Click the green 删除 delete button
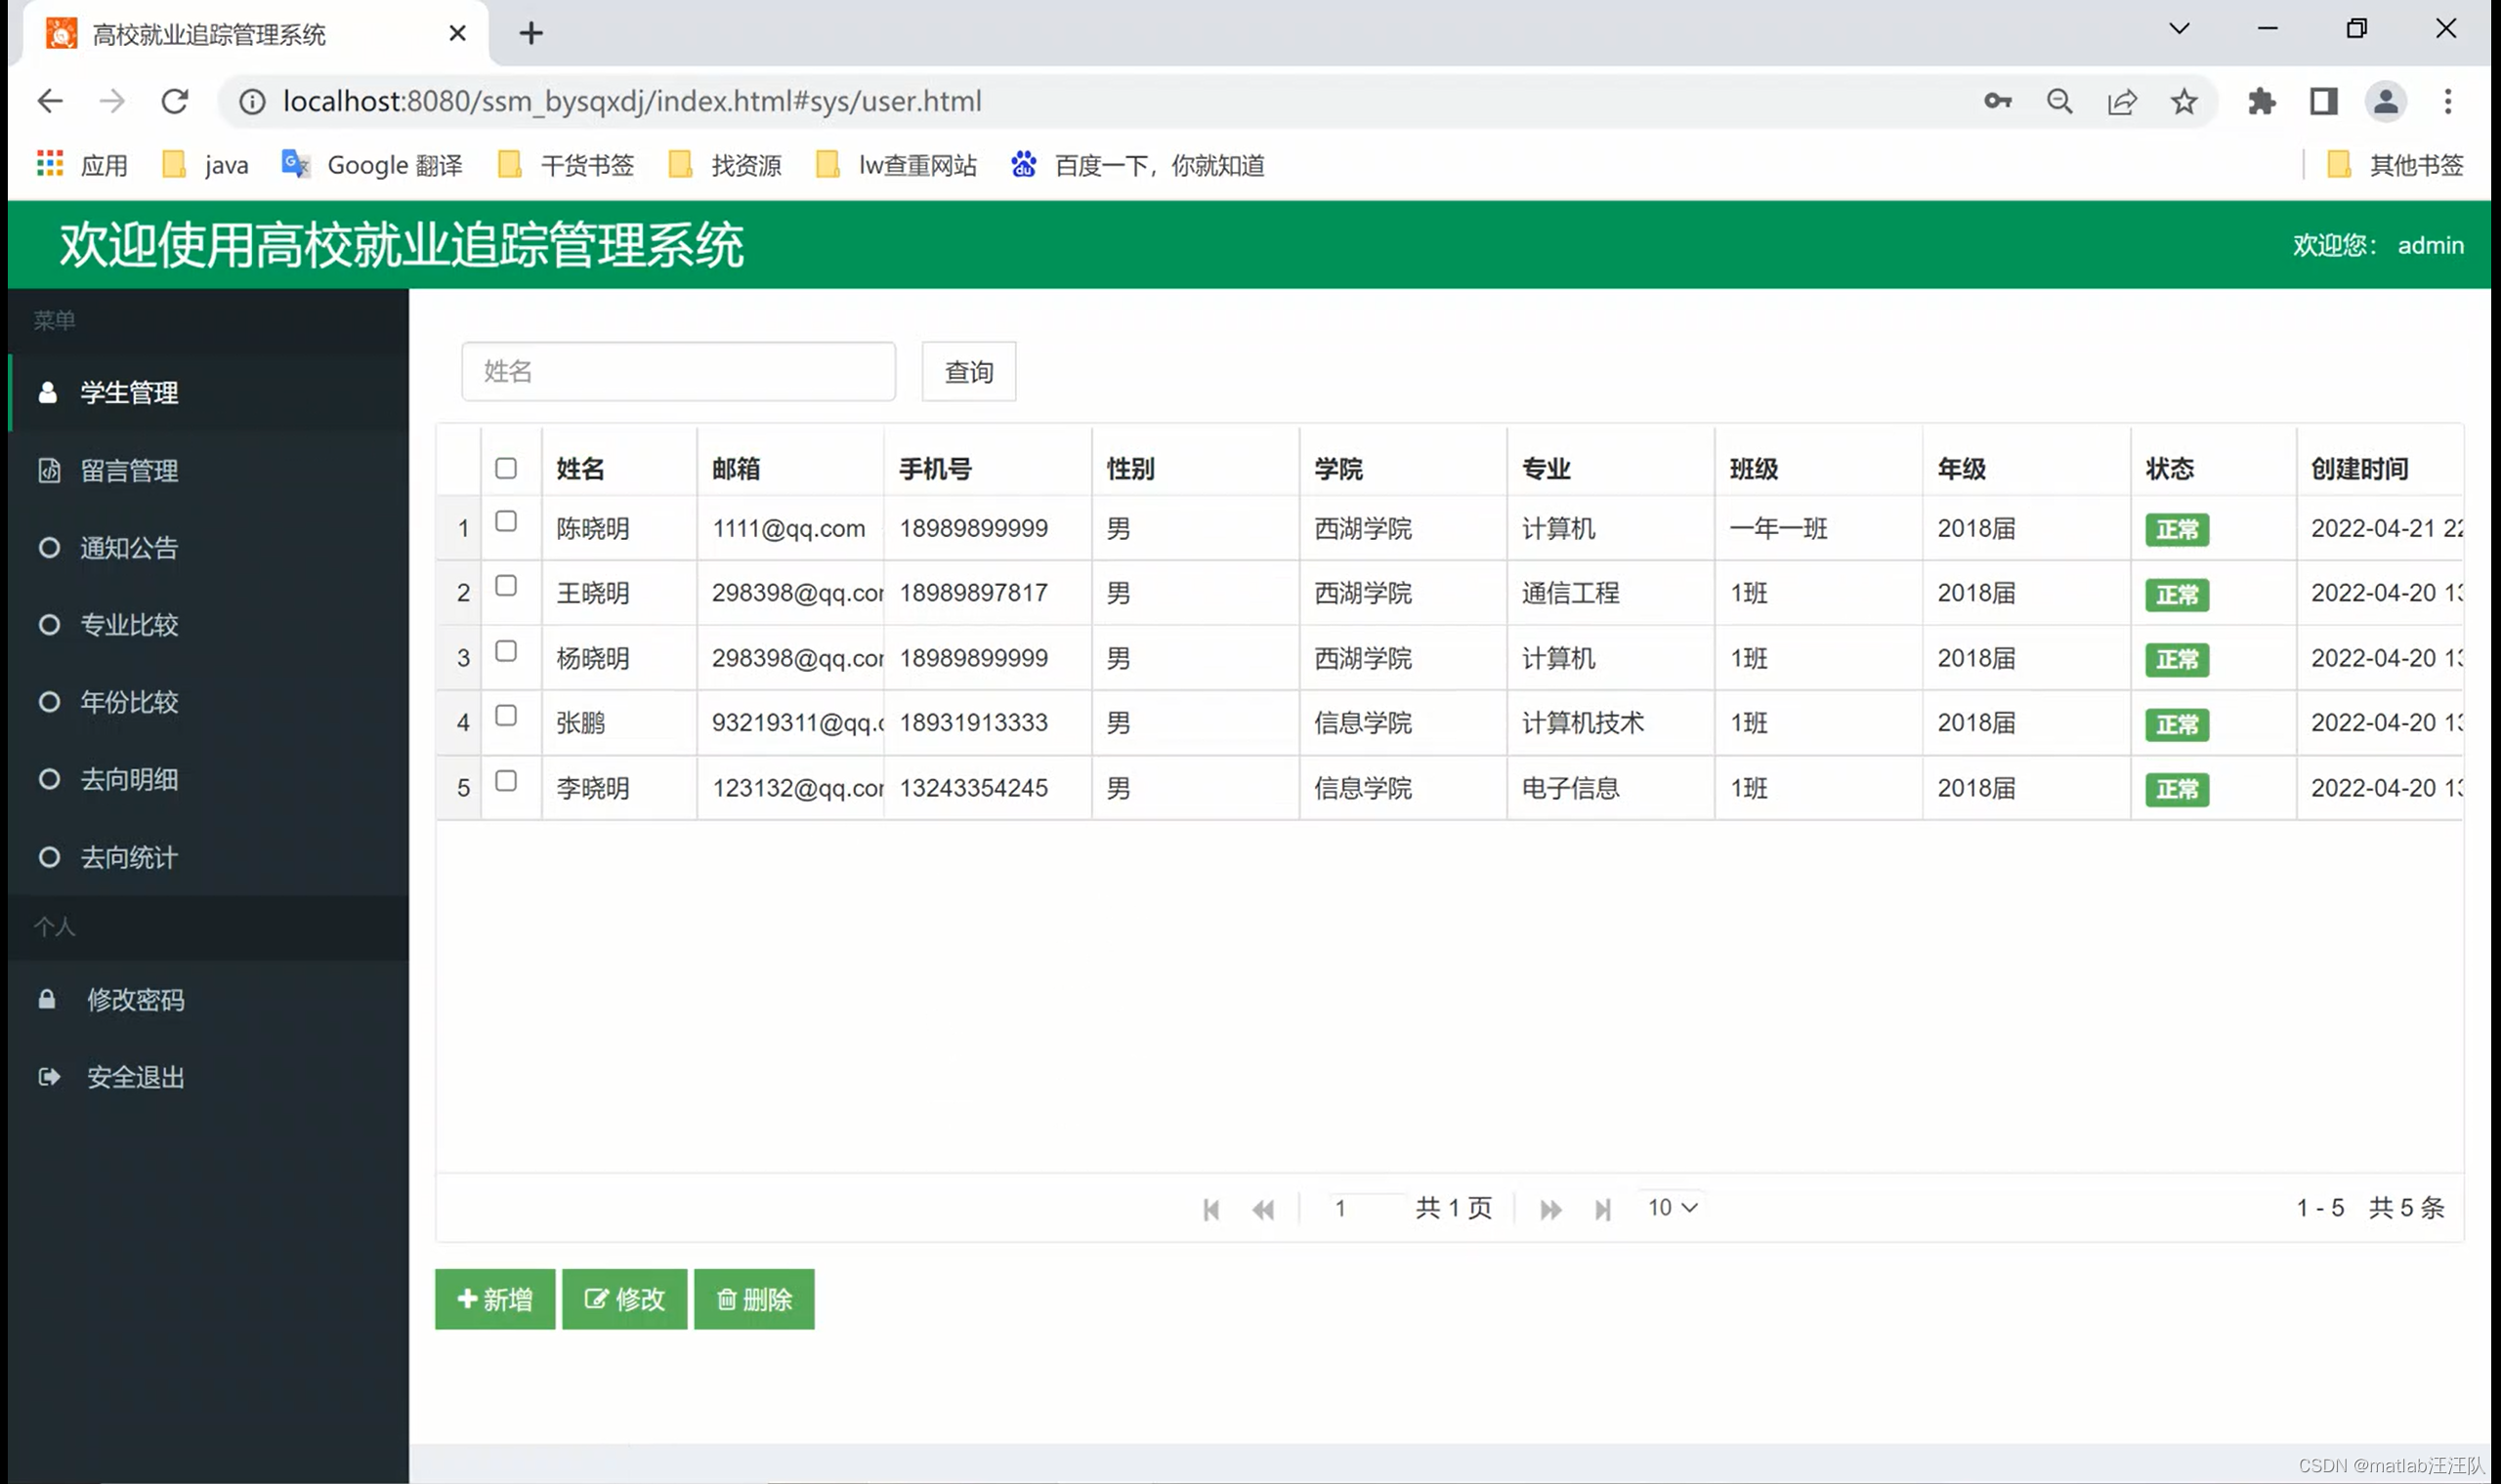The height and width of the screenshot is (1484, 2501). (x=753, y=1298)
